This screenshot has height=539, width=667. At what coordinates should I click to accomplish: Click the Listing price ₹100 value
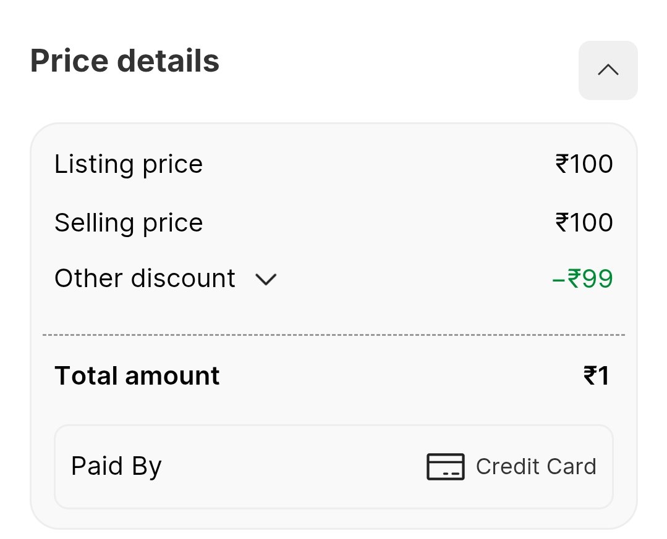[584, 164]
